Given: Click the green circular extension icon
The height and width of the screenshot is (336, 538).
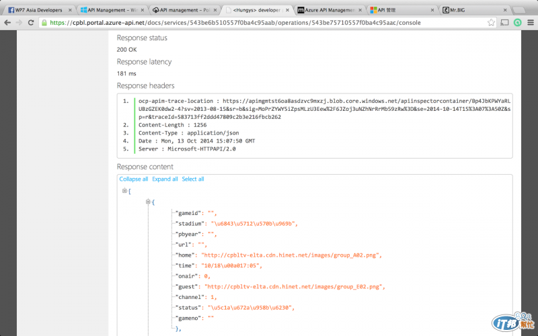Looking at the screenshot, I should (517, 23).
